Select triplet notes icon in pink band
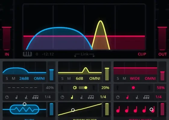The height and width of the screenshot is (120, 169). [146, 97]
